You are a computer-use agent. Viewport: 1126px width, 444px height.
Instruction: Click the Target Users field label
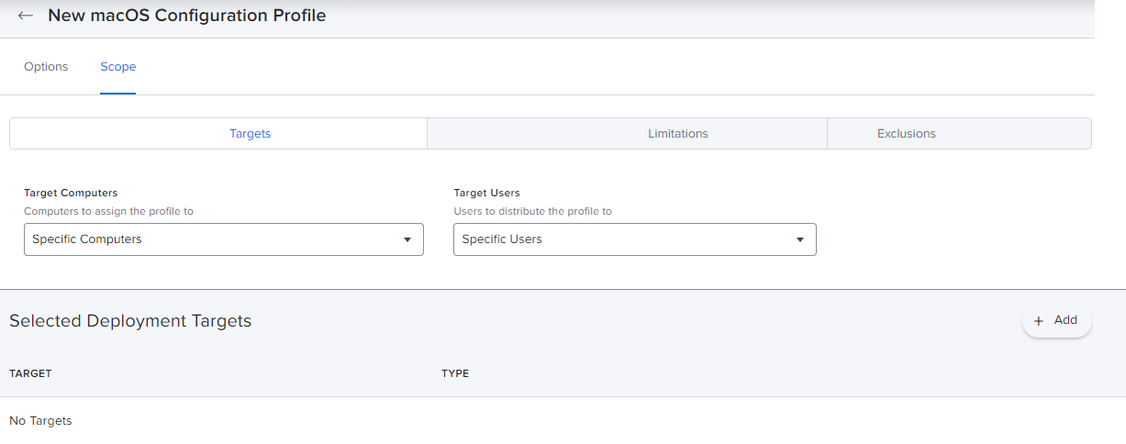coord(486,194)
